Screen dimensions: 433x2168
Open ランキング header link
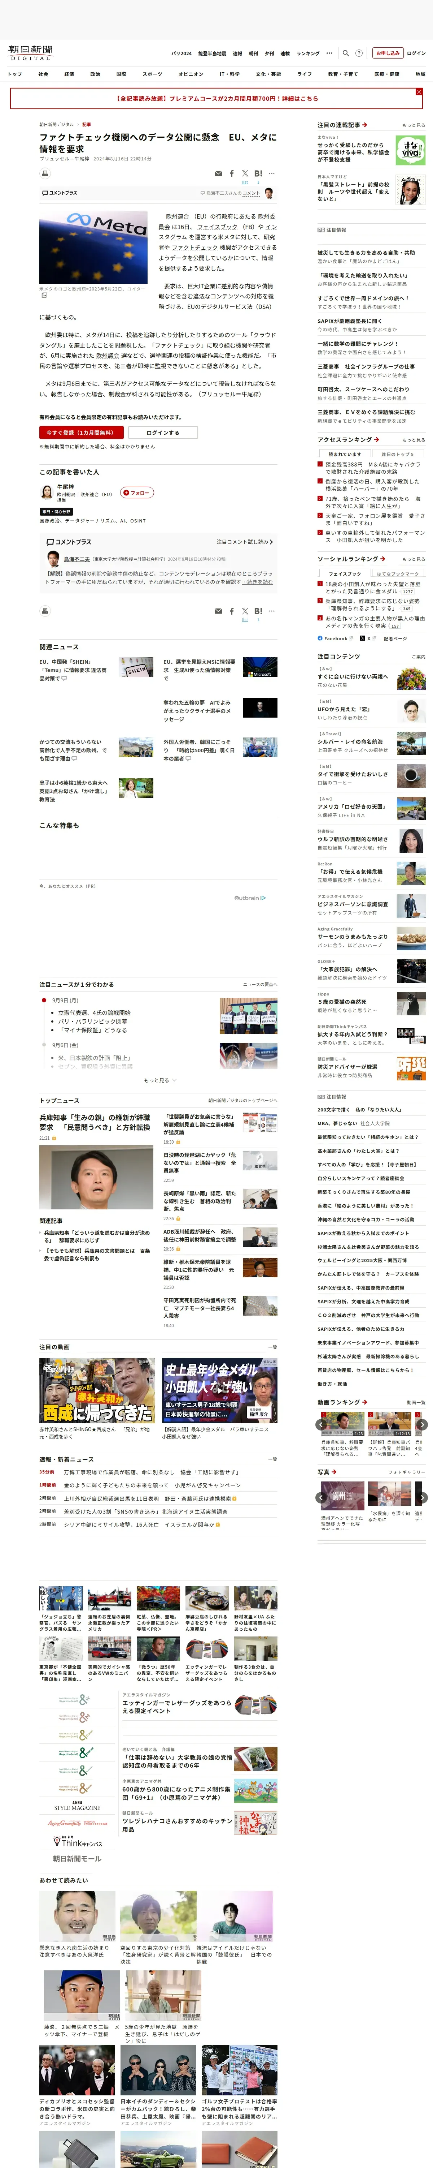pos(308,53)
